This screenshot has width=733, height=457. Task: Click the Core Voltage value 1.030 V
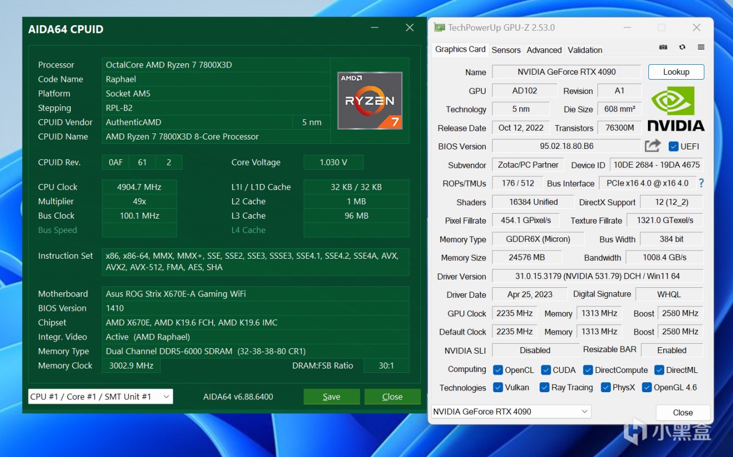[334, 162]
